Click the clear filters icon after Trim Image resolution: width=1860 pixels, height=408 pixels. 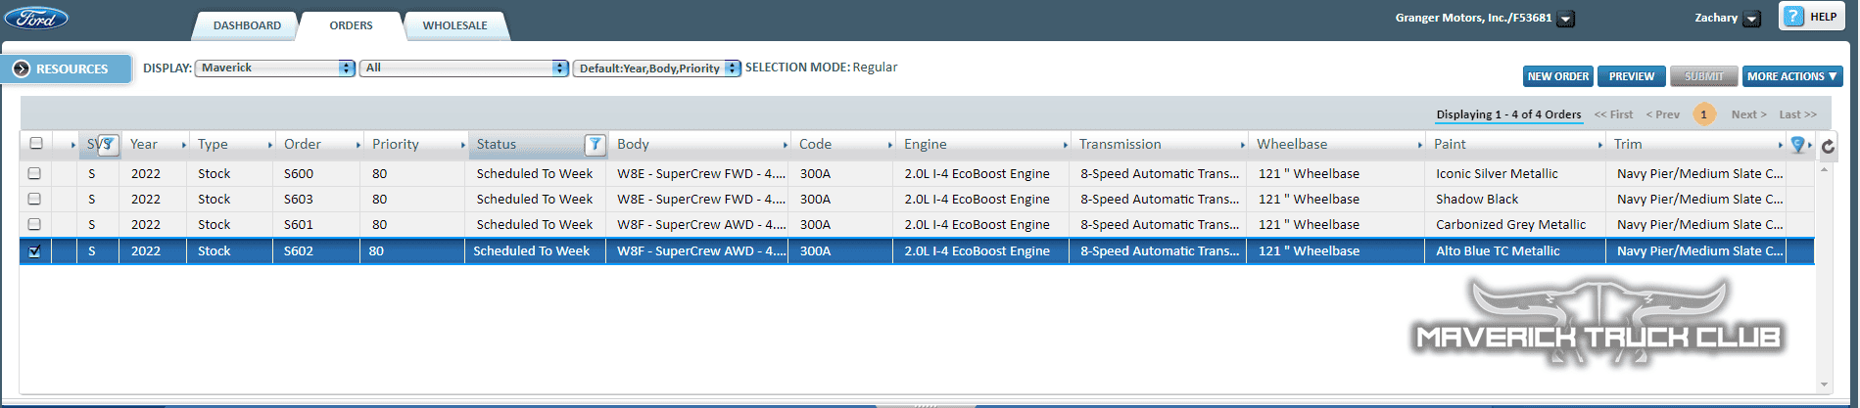[x=1798, y=144]
